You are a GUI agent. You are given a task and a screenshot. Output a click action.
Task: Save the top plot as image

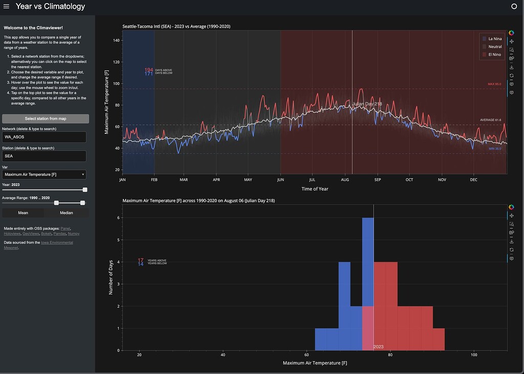click(x=511, y=67)
